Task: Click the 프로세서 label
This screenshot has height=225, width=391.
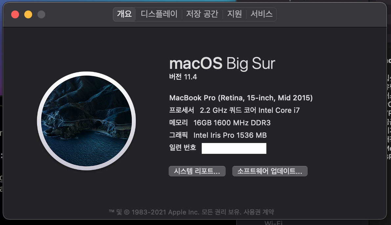Action: pos(181,110)
